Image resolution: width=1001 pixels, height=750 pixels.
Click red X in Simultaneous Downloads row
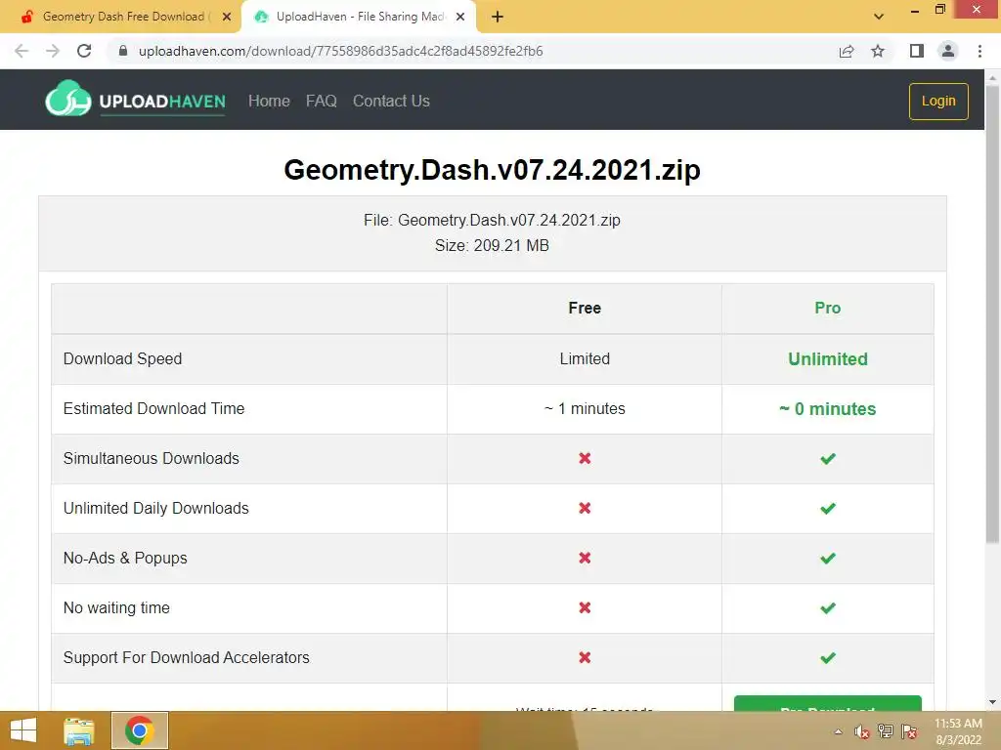585,459
